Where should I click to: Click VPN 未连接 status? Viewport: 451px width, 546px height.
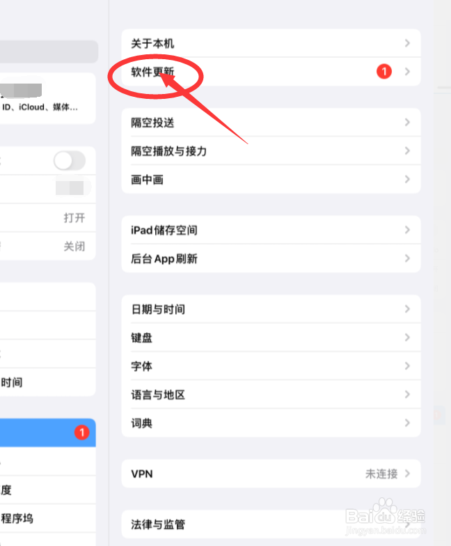pyautogui.click(x=381, y=474)
